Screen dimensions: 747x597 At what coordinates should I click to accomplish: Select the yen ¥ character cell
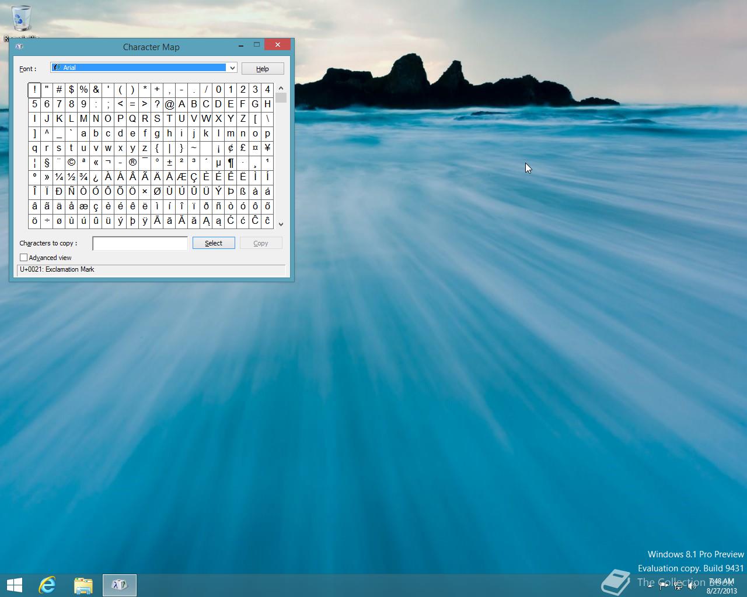click(267, 148)
